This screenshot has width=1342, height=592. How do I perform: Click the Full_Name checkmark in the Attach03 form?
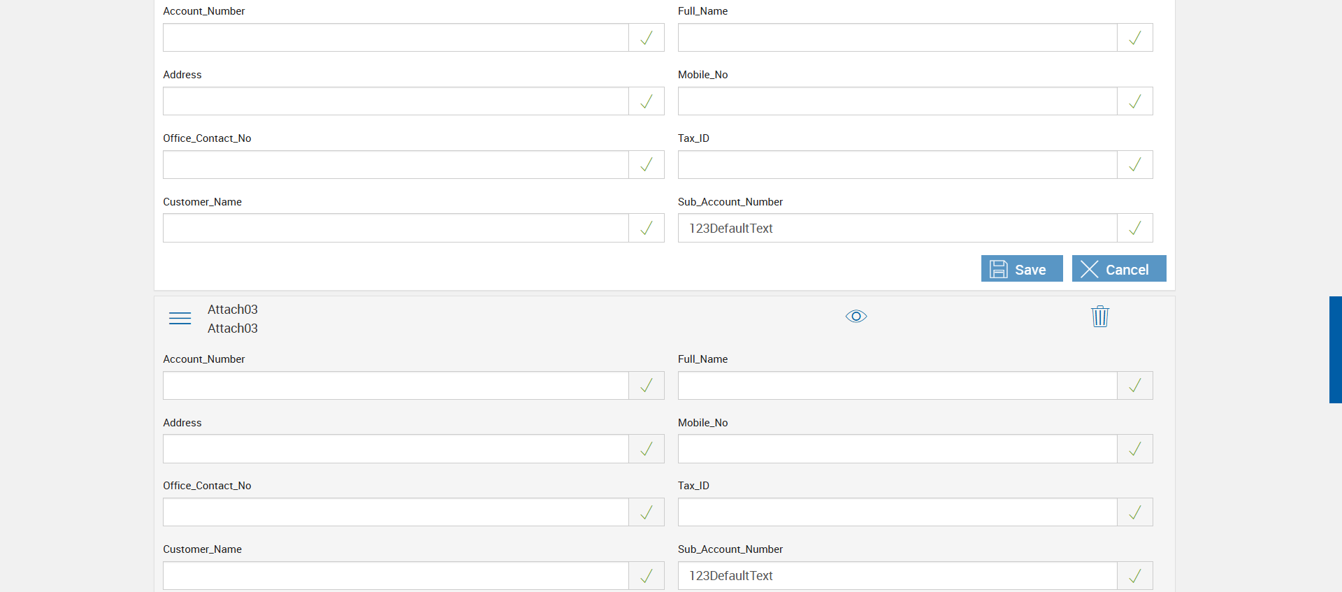point(1135,386)
